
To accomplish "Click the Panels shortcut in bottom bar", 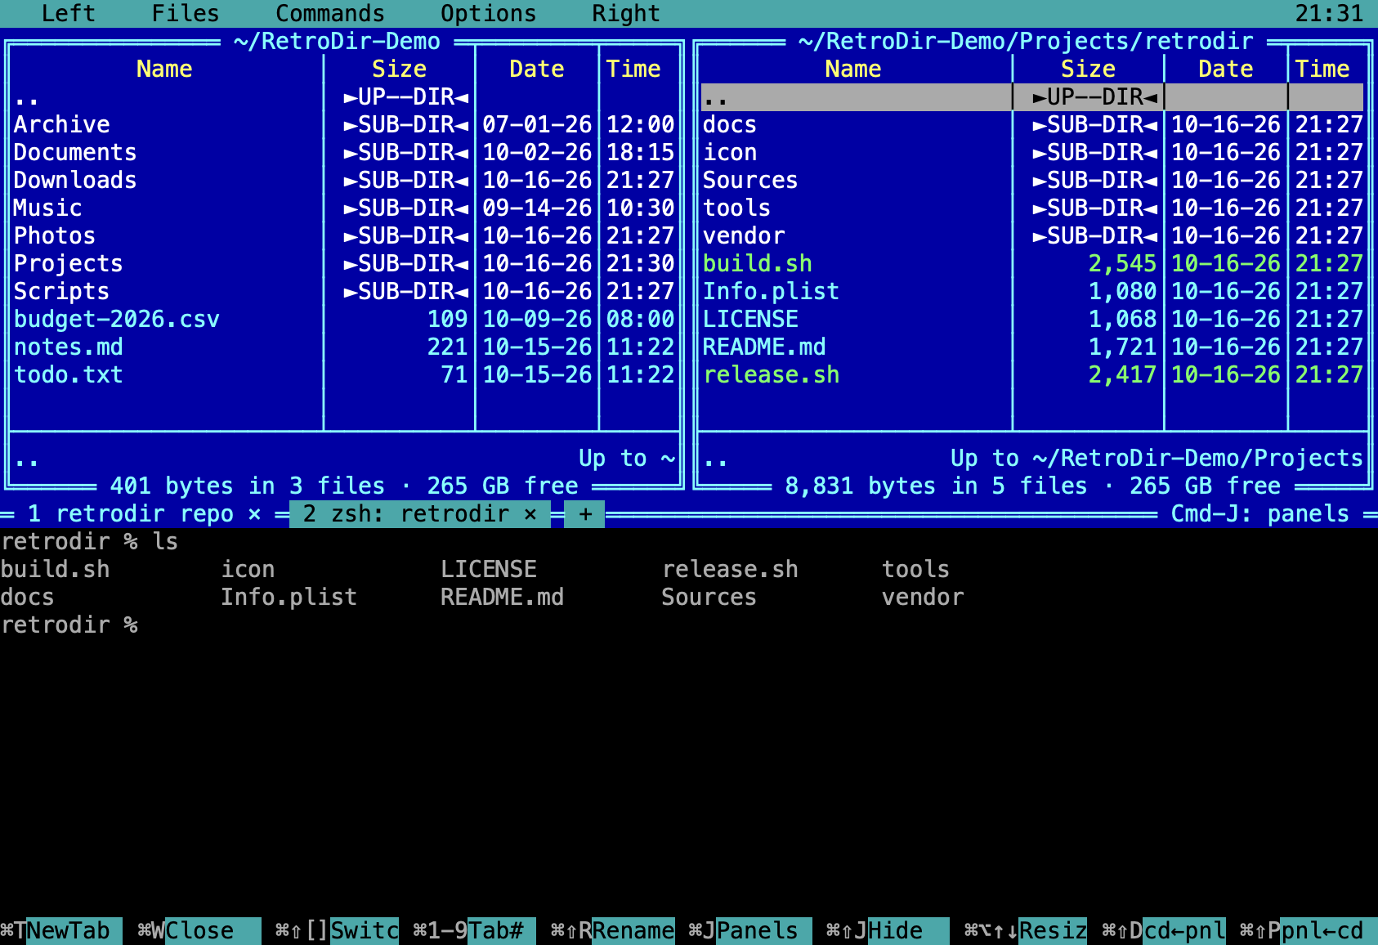I will point(750,930).
